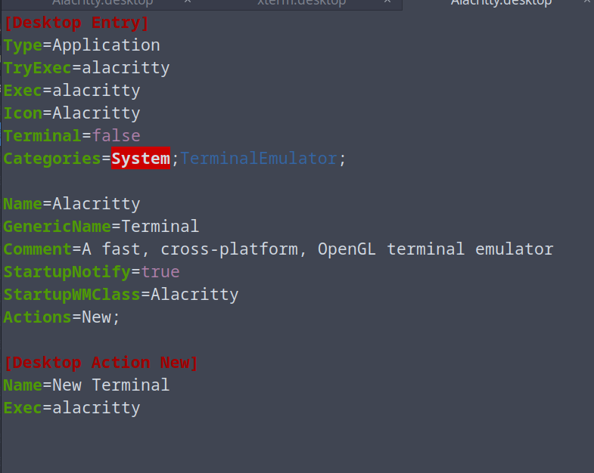Place cursor on the false value

coord(116,136)
